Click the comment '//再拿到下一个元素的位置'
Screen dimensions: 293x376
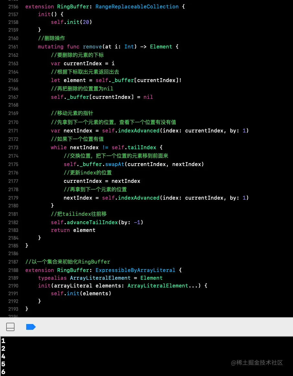95,189
